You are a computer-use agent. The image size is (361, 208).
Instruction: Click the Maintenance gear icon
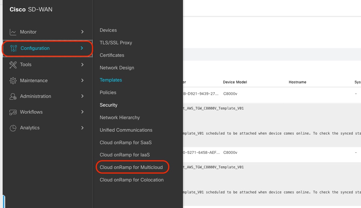pos(13,81)
